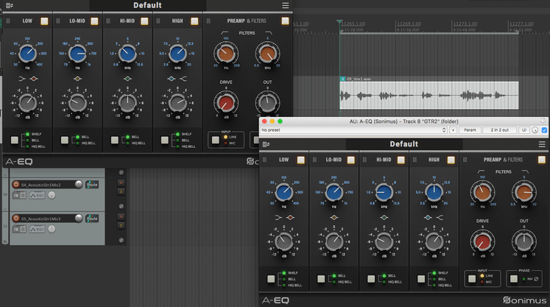Click the A/B compare icon in rear A-EQ instance

click(x=10, y=5)
